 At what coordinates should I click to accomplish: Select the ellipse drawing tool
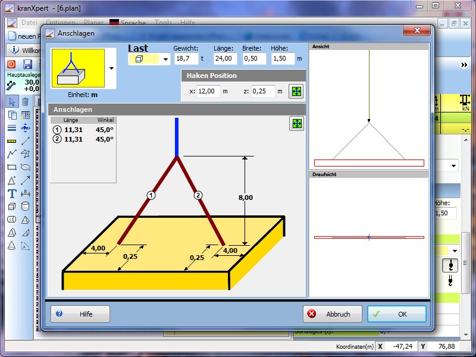click(26, 167)
